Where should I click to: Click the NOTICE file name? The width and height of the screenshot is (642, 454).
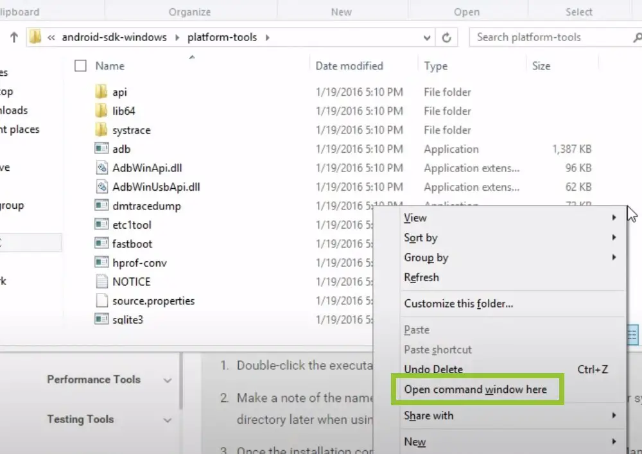[132, 282]
